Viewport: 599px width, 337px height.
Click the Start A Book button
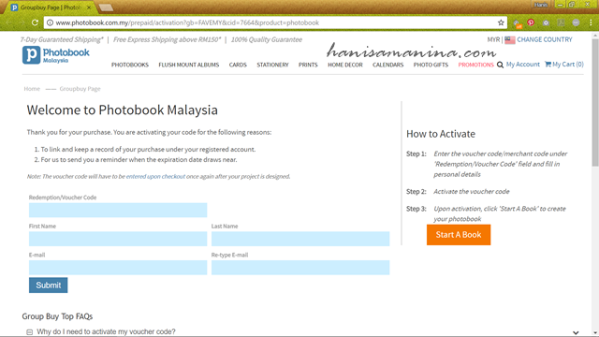tap(459, 235)
